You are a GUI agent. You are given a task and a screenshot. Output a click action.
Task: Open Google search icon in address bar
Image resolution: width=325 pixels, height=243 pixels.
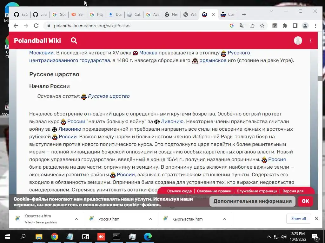(x=232, y=26)
